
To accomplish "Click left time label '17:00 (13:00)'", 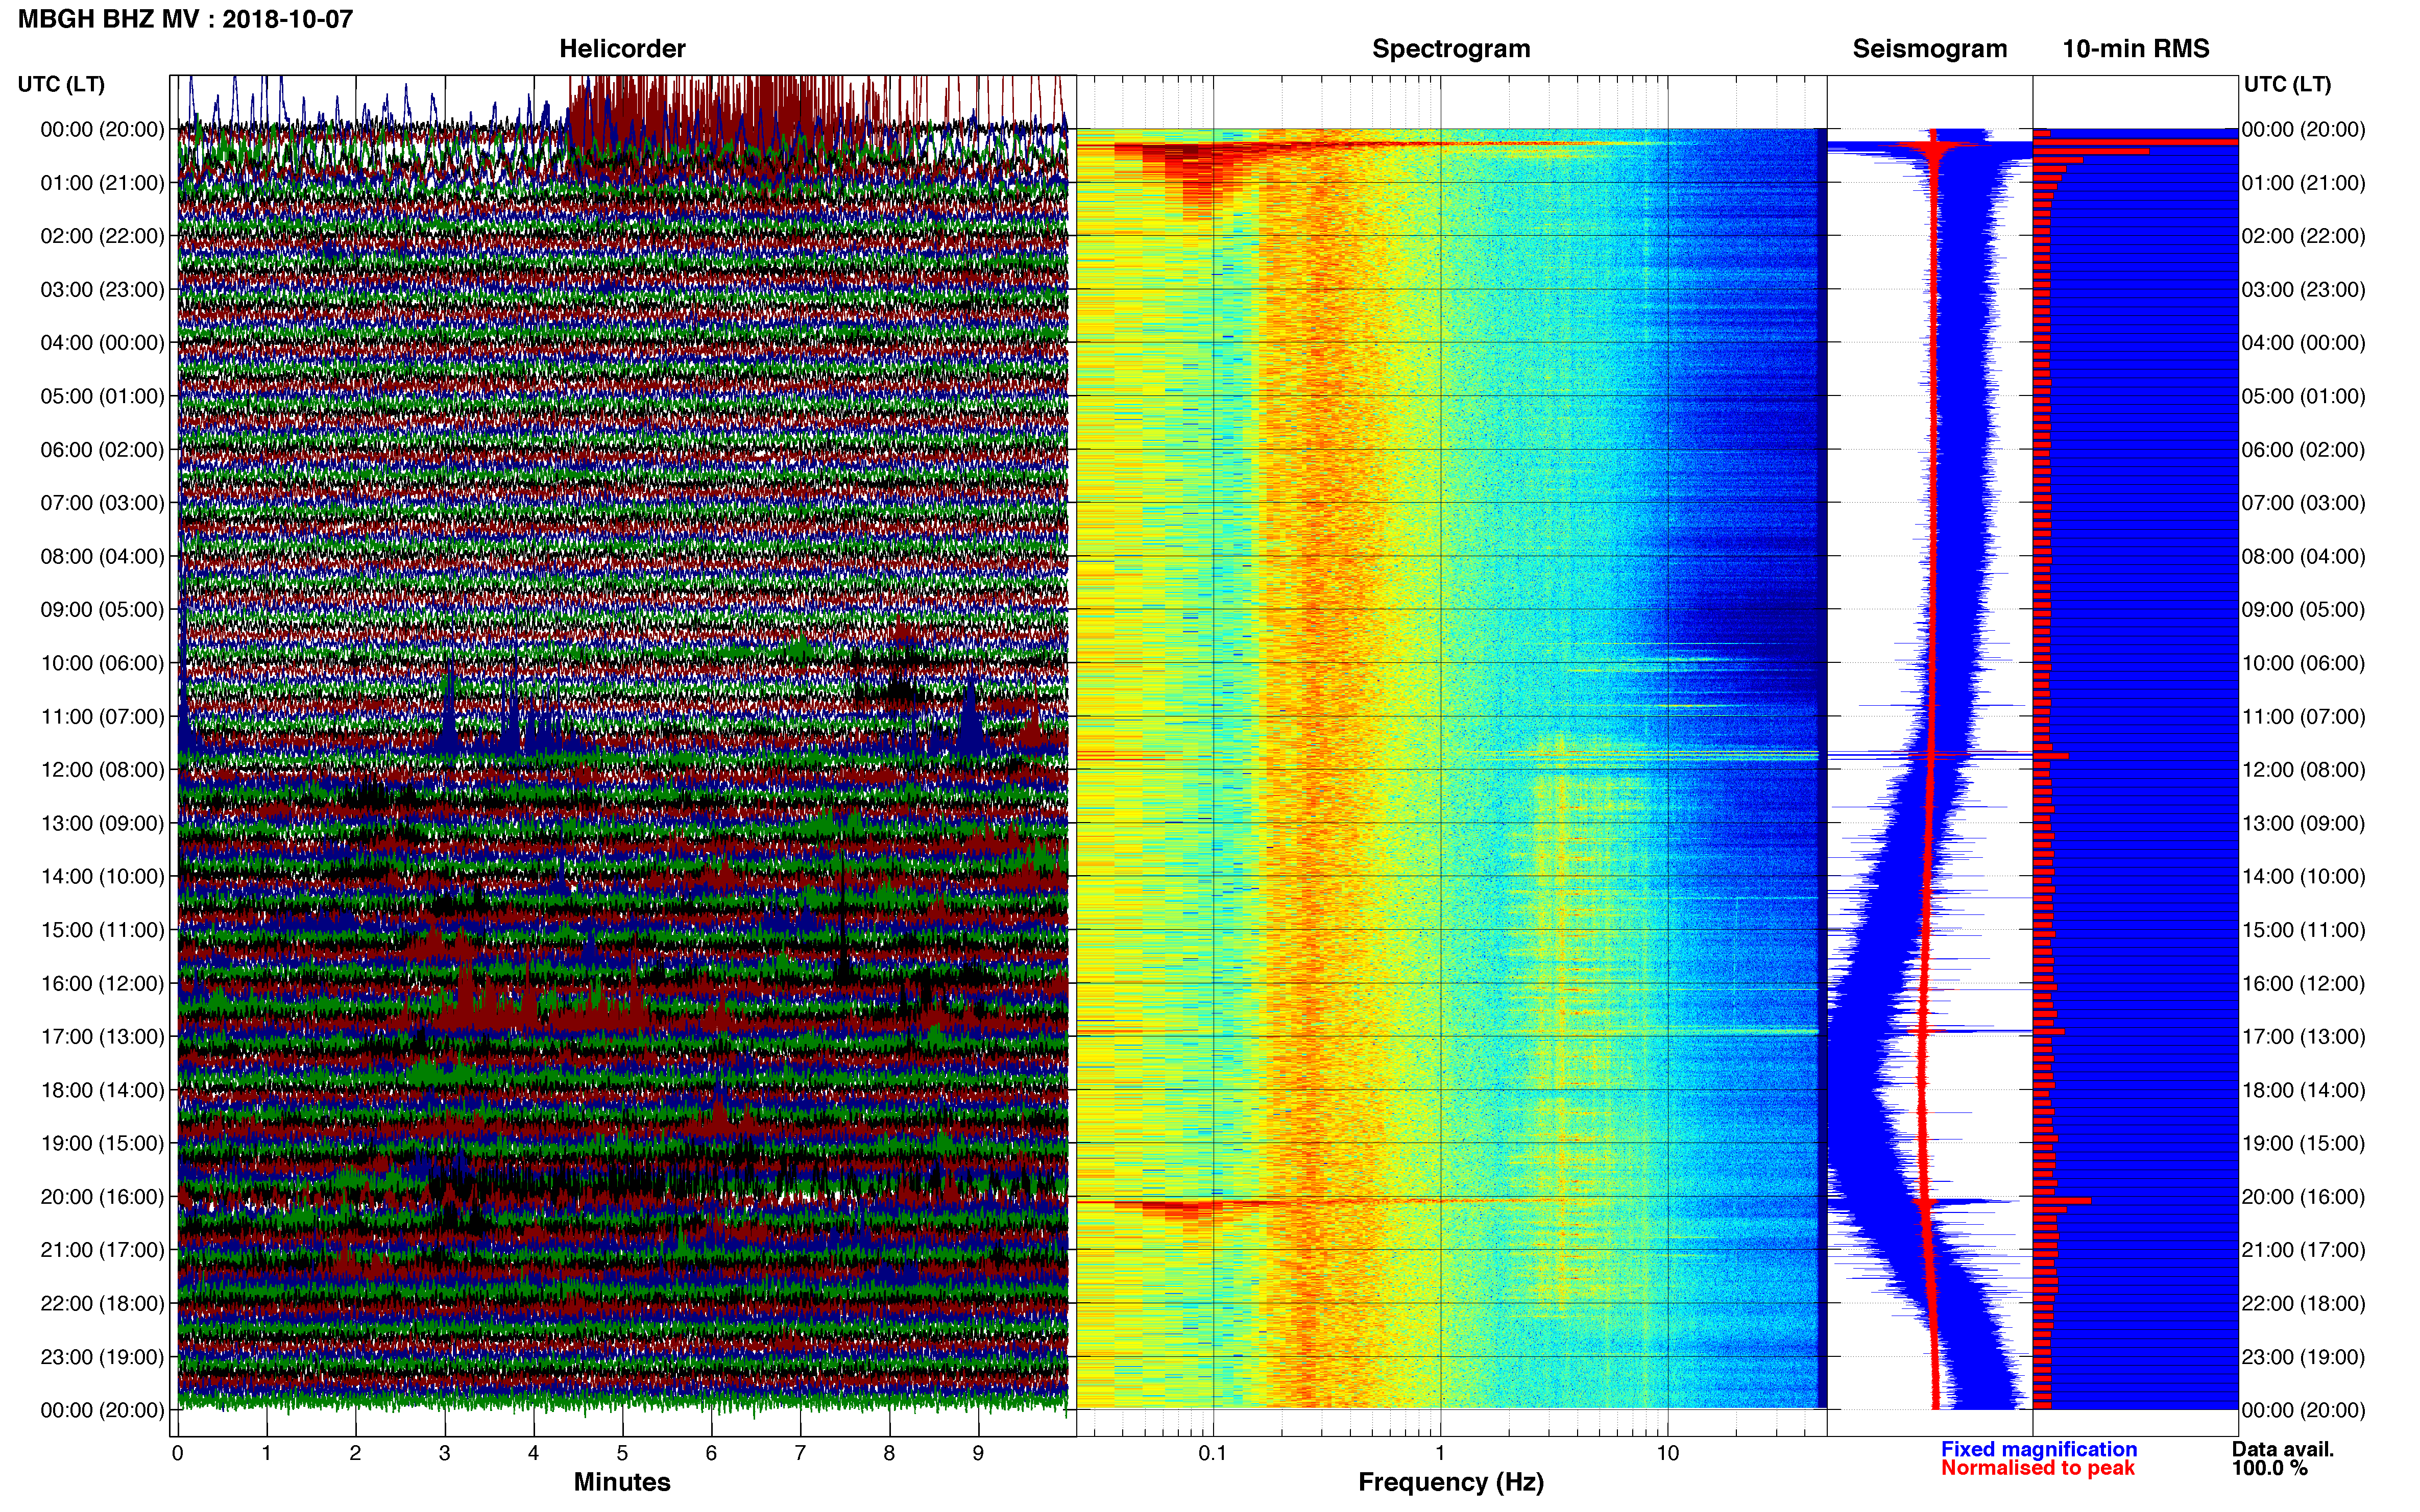I will click(x=102, y=1037).
